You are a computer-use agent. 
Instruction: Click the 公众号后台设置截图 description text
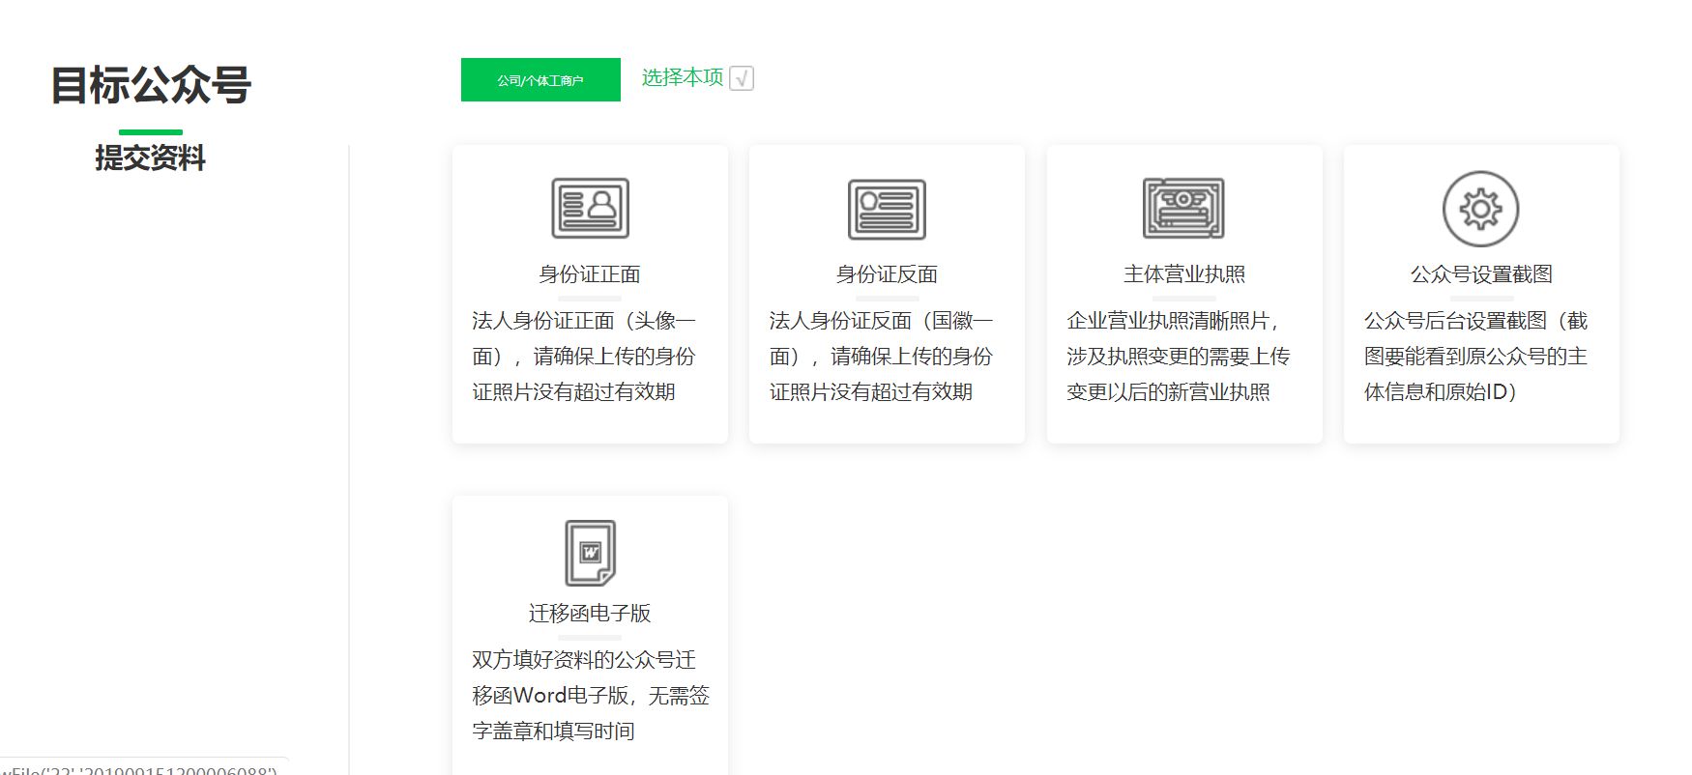click(x=1476, y=356)
